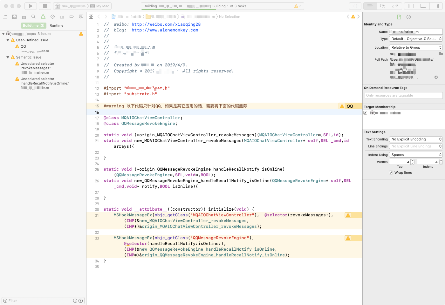Enable the Wrap lines checkbox
The image size is (445, 305).
391,173
